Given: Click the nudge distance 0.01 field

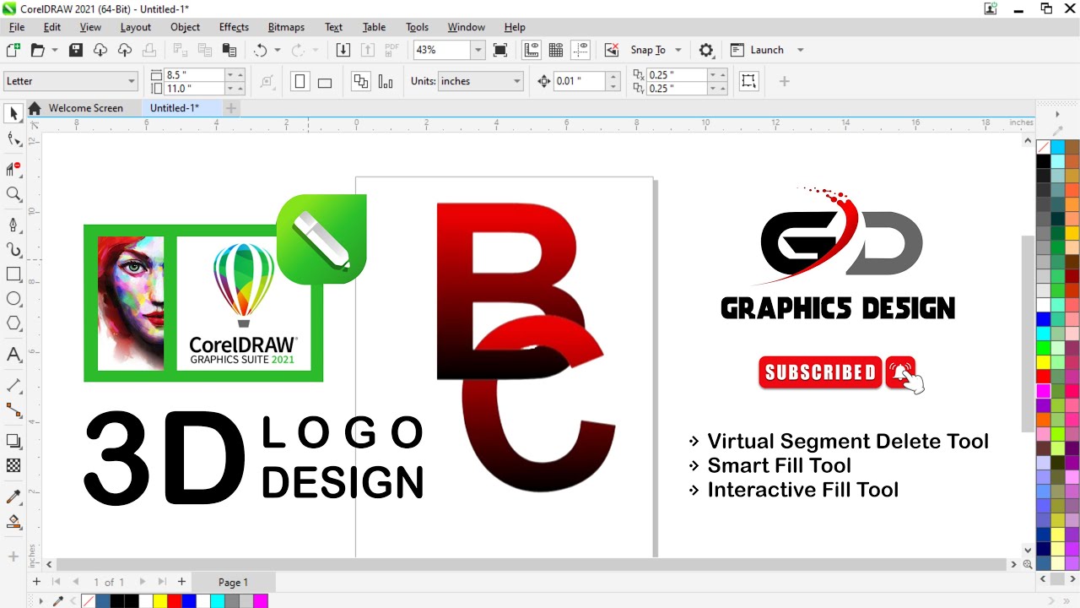Looking at the screenshot, I should point(580,81).
